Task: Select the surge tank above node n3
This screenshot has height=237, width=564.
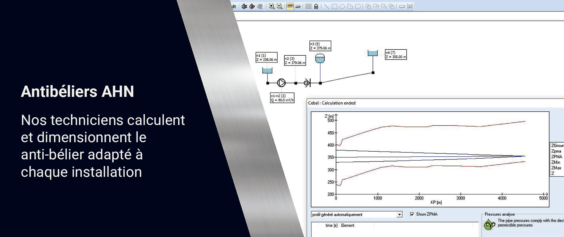Action: [x=320, y=58]
